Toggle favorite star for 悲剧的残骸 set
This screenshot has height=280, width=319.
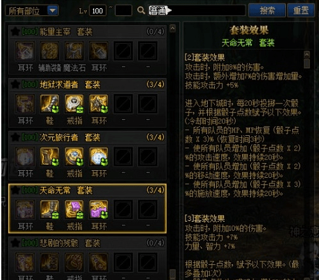click(15, 243)
